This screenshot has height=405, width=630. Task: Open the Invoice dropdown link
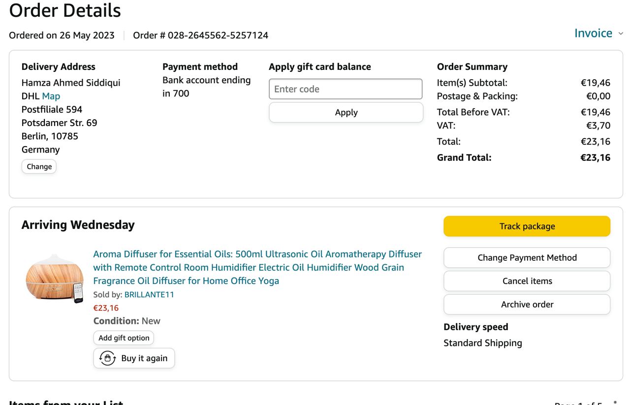point(593,33)
